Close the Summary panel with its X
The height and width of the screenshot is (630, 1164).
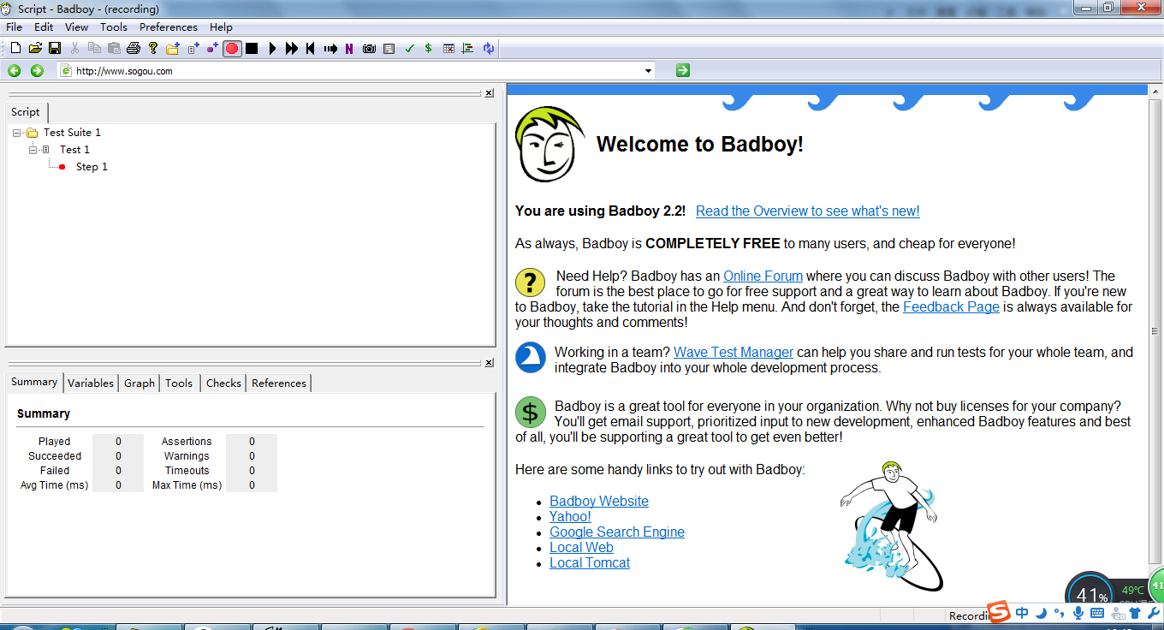point(489,363)
